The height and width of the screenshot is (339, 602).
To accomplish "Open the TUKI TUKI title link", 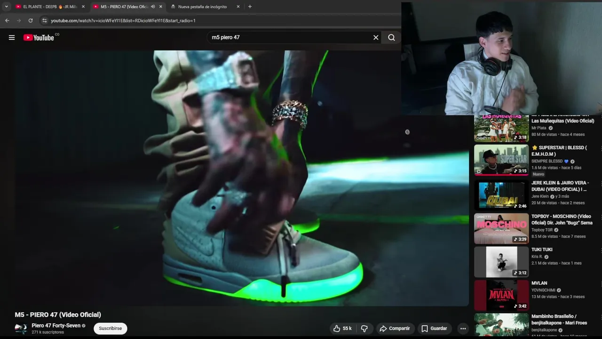I will click(542, 250).
